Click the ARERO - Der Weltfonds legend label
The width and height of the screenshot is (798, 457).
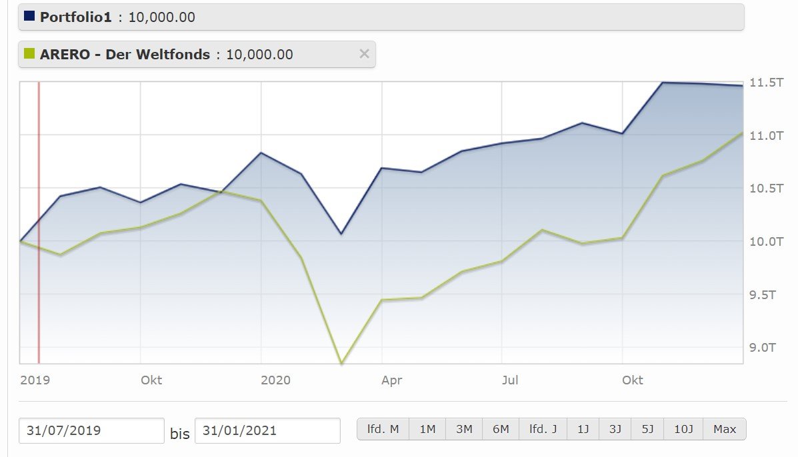click(125, 54)
